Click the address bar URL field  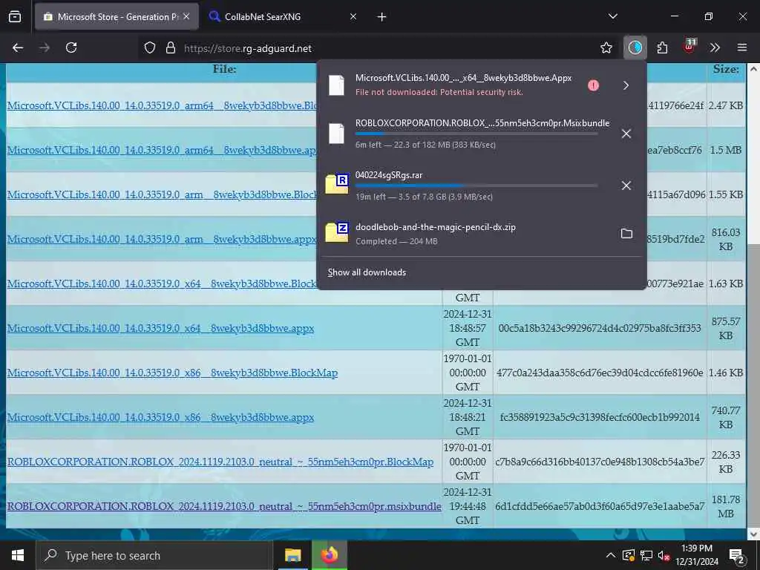(368, 48)
